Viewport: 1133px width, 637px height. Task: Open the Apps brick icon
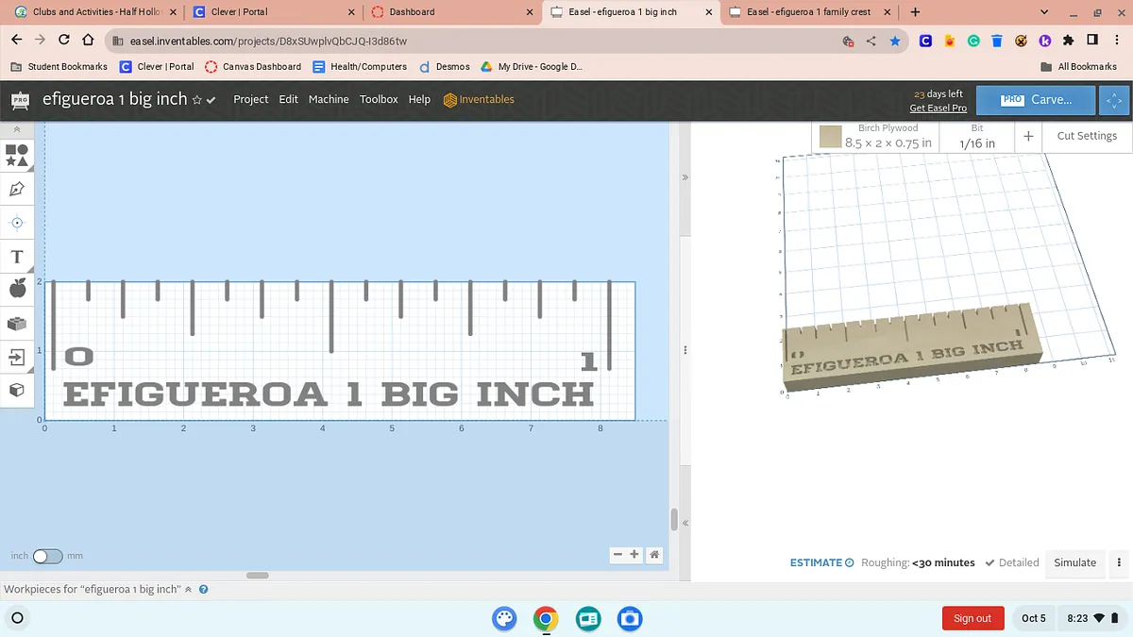[x=17, y=324]
